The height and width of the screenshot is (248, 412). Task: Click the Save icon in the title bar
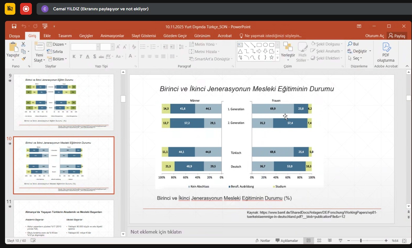[14, 27]
